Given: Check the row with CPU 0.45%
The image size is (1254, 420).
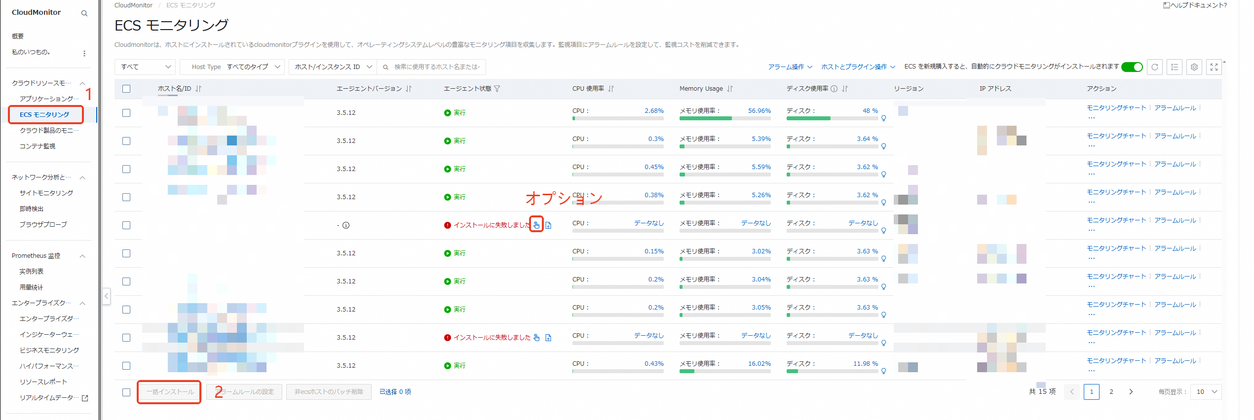Looking at the screenshot, I should tap(126, 169).
